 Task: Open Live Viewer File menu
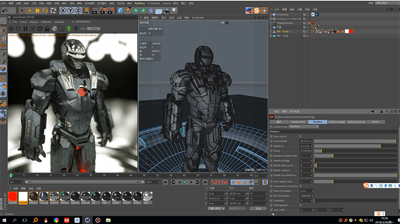(15, 22)
